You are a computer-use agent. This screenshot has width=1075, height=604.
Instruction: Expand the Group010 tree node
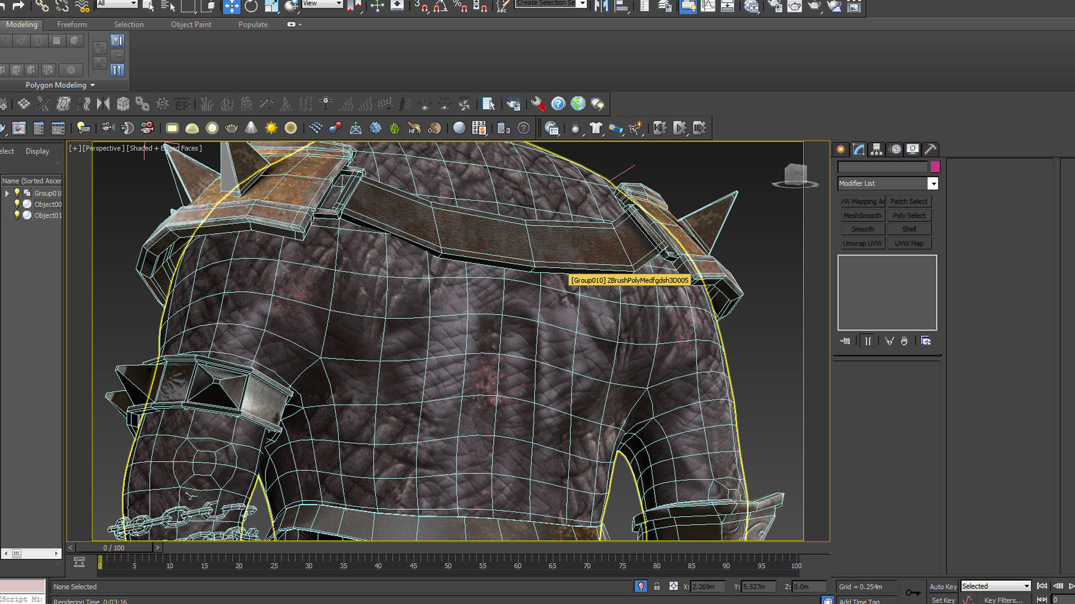(7, 193)
